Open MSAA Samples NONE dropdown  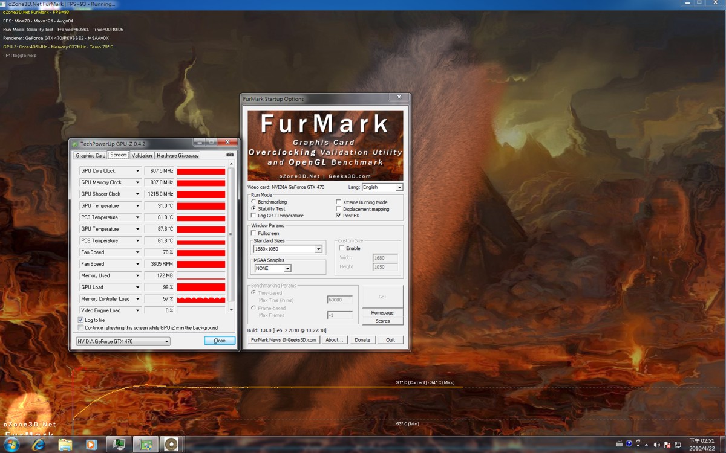(272, 268)
